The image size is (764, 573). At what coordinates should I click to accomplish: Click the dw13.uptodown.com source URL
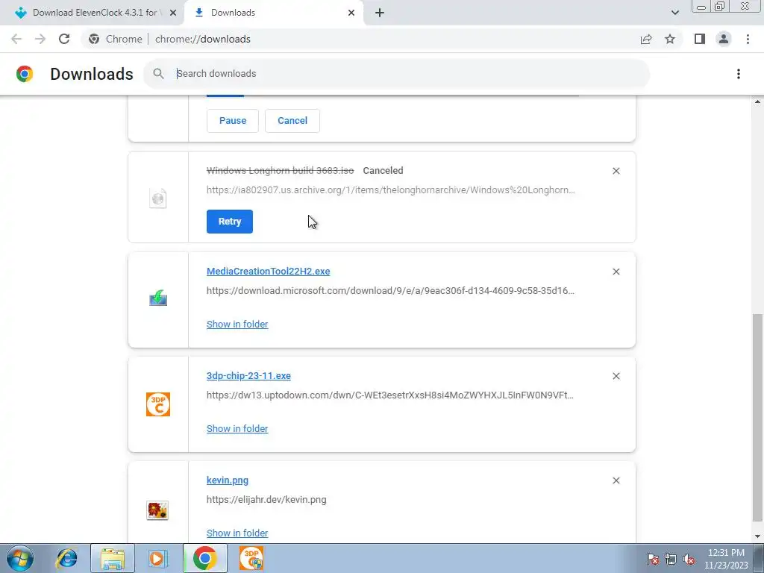pyautogui.click(x=389, y=395)
